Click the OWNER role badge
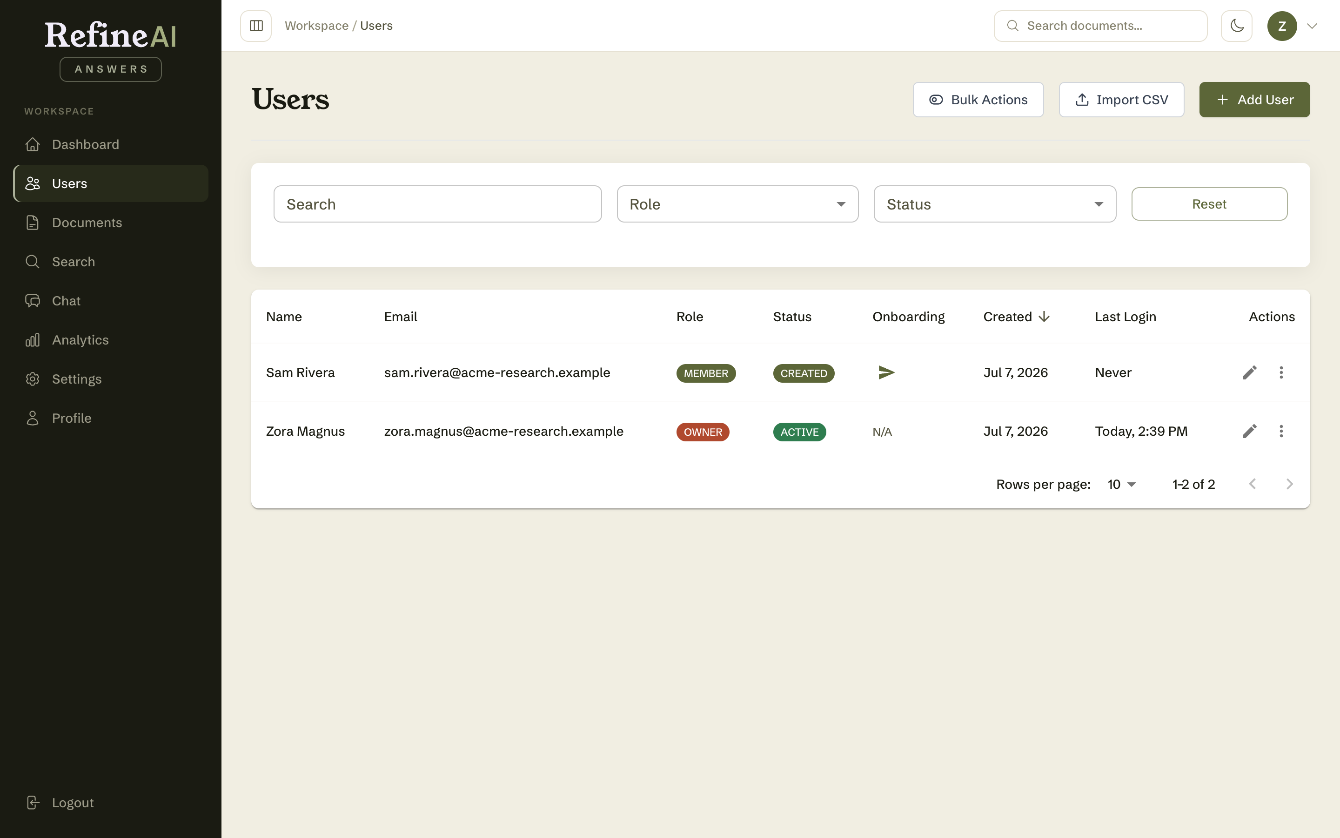Screen dimensions: 1340x838 [x=703, y=433]
